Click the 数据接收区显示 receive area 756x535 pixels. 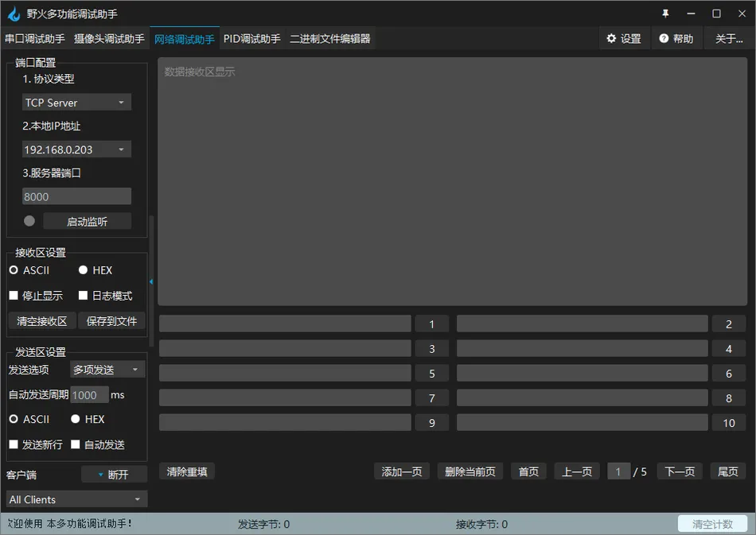[x=452, y=181]
